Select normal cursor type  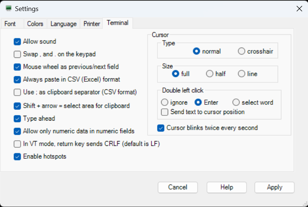point(196,51)
